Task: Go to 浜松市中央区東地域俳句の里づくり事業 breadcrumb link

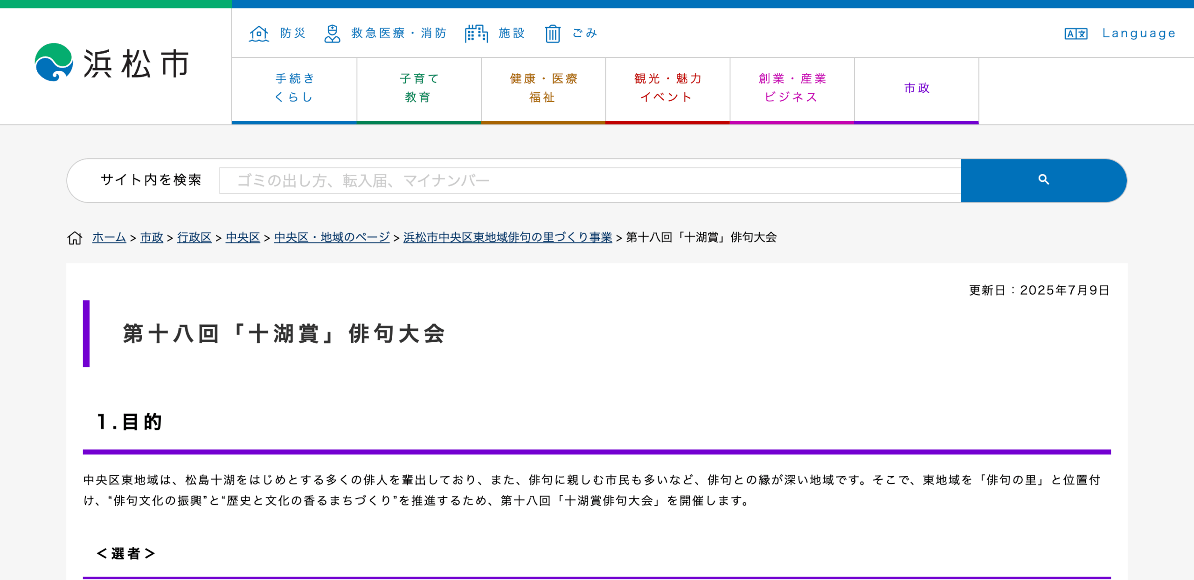Action: (x=507, y=237)
